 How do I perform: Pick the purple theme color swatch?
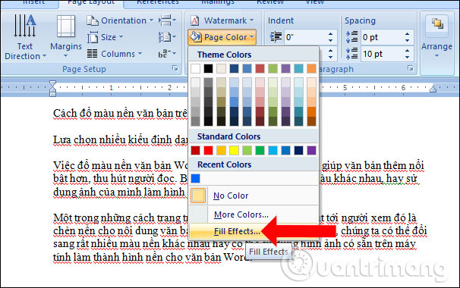(285, 68)
